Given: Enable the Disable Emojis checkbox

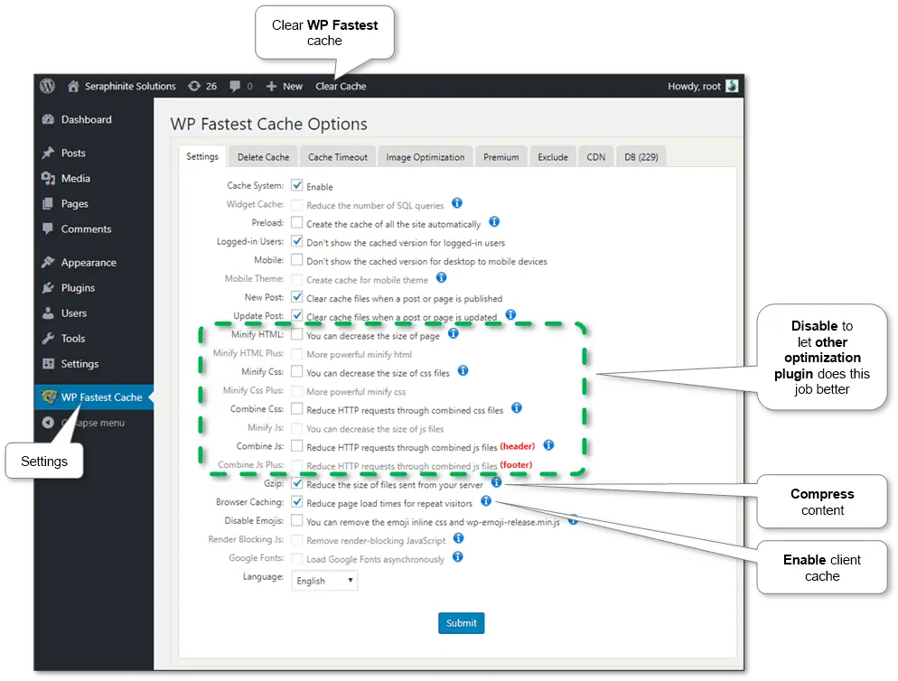Looking at the screenshot, I should (x=296, y=520).
